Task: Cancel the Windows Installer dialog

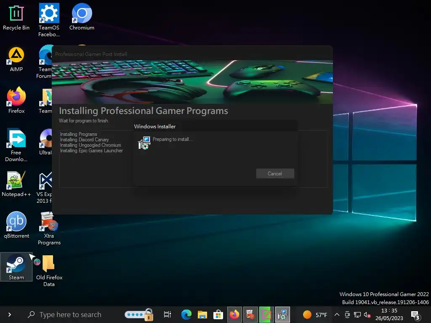Action: click(275, 174)
